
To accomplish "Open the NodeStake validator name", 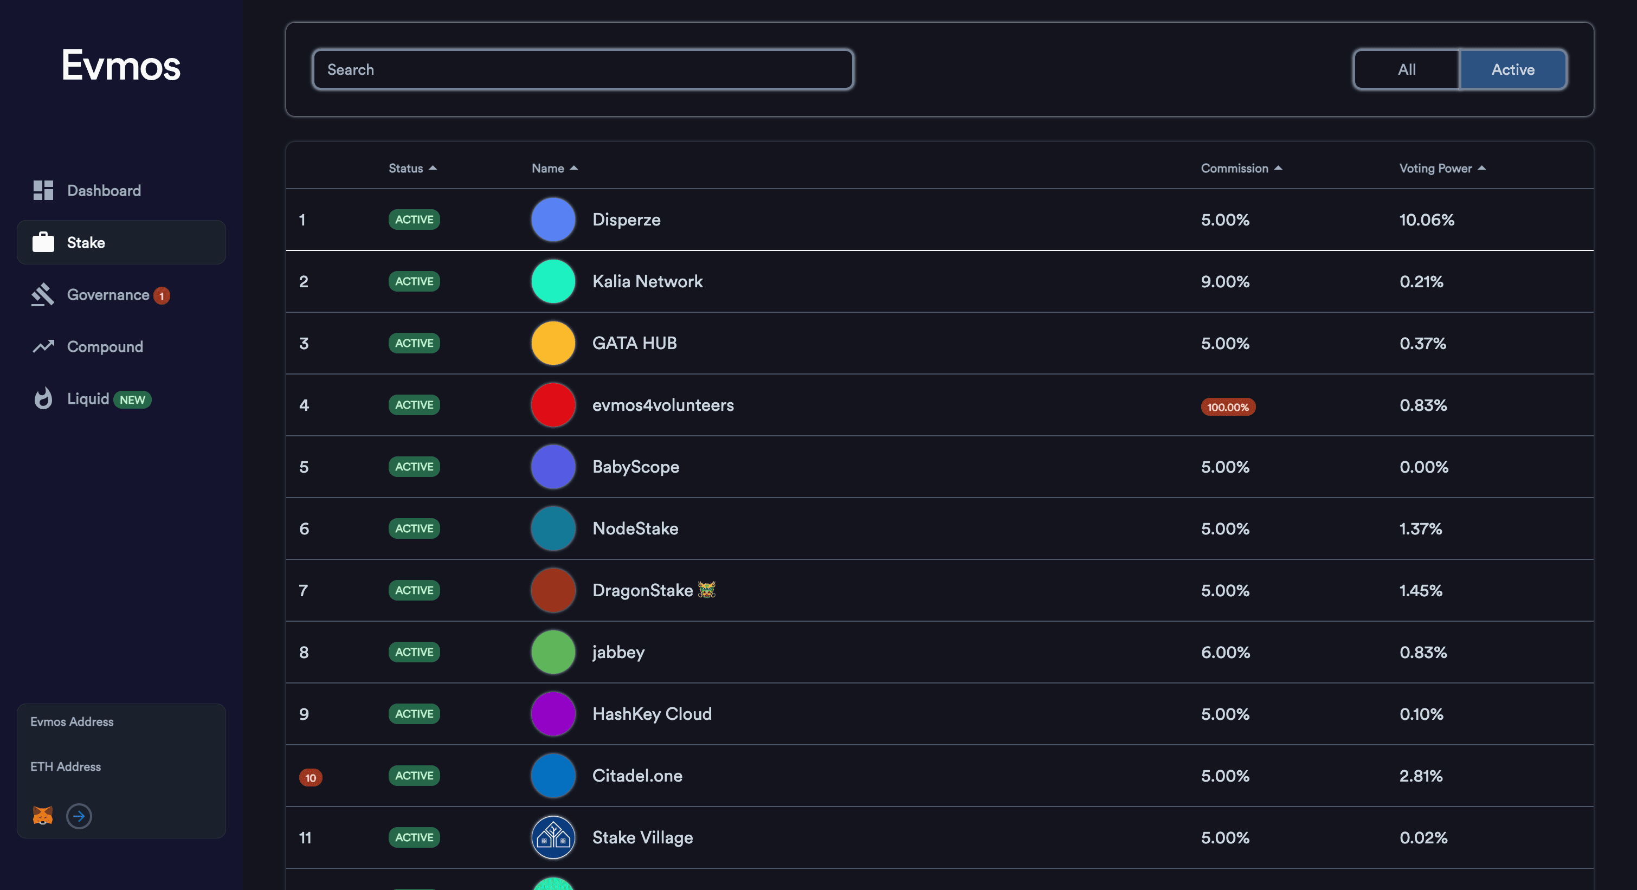I will [x=635, y=528].
